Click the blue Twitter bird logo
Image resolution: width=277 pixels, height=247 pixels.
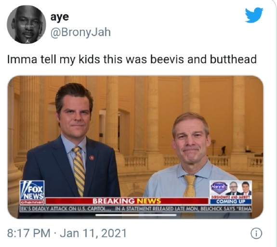pos(254,15)
